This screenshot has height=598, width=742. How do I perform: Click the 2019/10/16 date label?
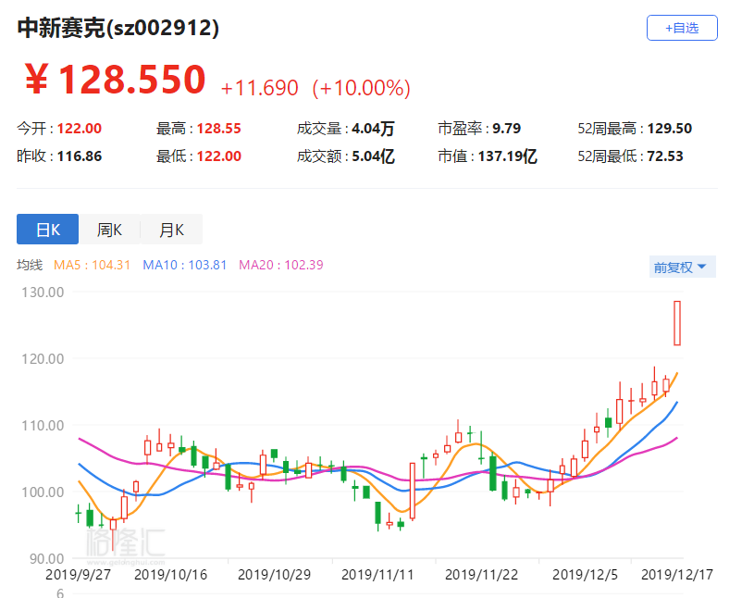pos(171,575)
